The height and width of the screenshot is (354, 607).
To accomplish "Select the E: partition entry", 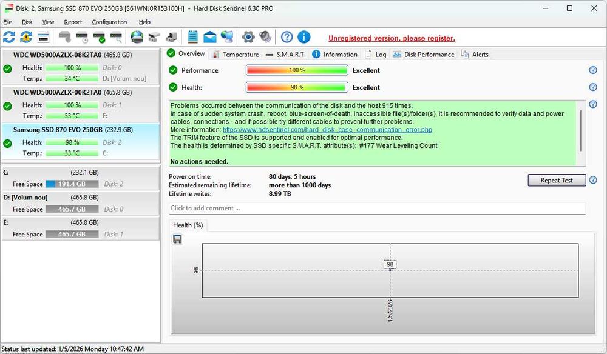I will (x=81, y=229).
